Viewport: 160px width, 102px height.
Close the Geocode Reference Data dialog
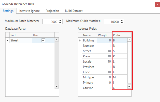coord(157,4)
